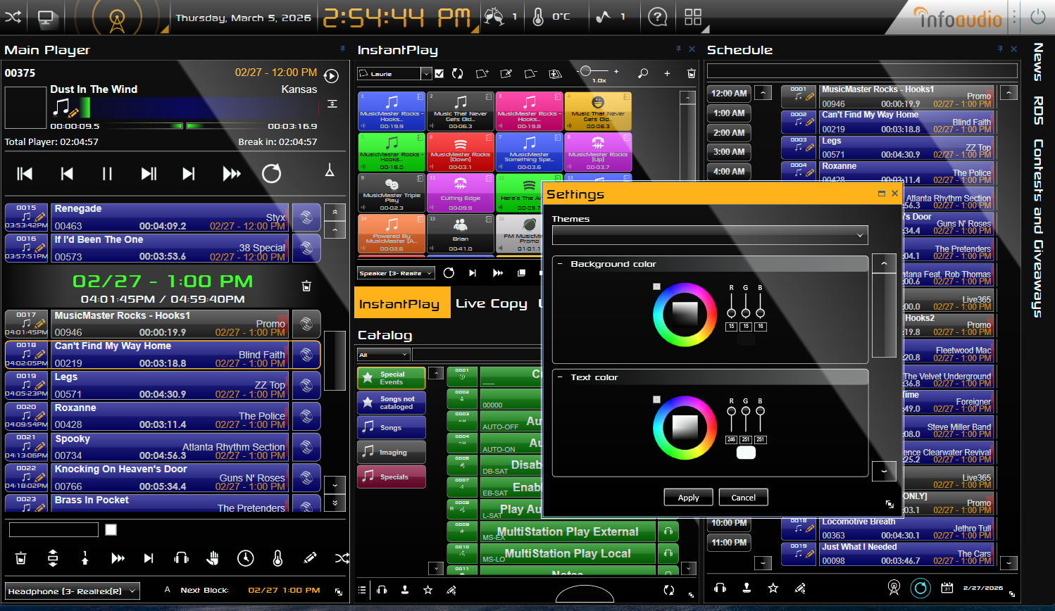Click the thermometer icon near the bottom toolbar
Screen dimensions: 1055x611
pos(277,558)
